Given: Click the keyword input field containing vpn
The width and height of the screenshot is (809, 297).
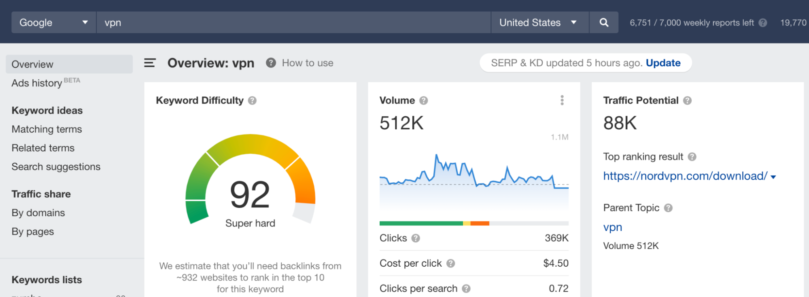Looking at the screenshot, I should [293, 23].
